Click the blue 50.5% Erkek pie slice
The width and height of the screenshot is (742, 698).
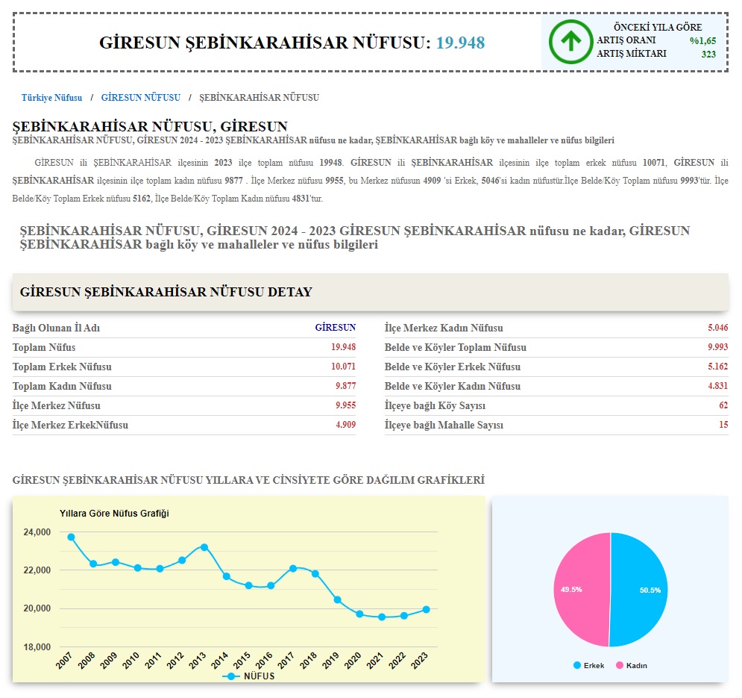click(639, 590)
